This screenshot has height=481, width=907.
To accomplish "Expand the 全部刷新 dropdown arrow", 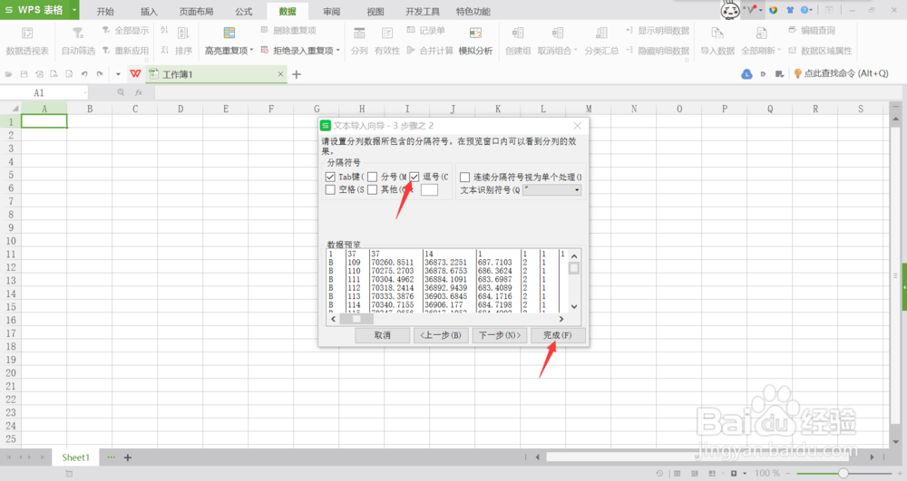I will [779, 51].
